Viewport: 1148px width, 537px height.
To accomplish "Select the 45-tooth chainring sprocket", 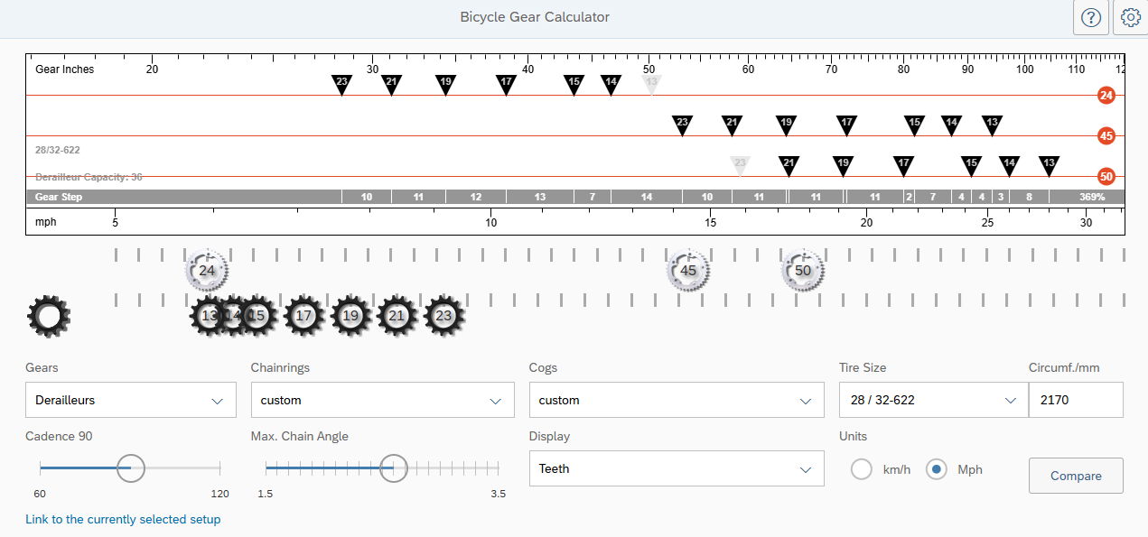I will click(688, 271).
